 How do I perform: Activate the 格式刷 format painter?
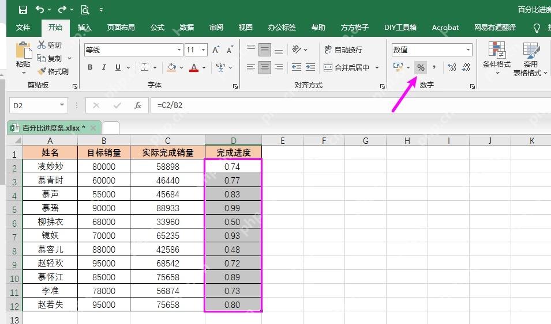tap(53, 71)
